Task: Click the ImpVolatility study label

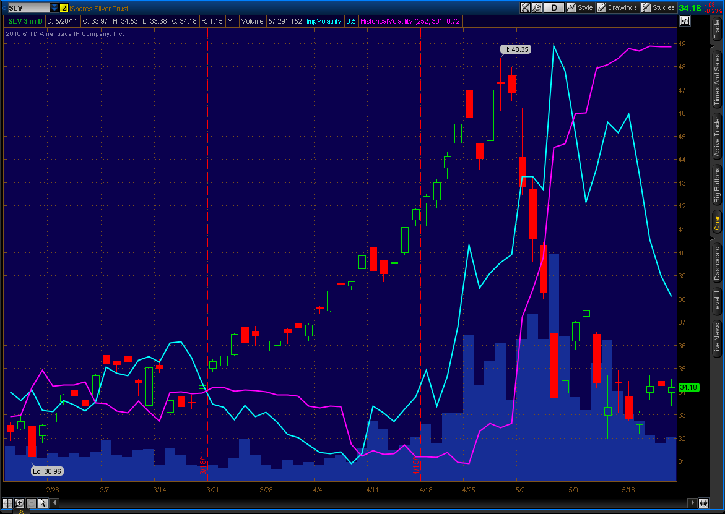Action: click(x=324, y=21)
